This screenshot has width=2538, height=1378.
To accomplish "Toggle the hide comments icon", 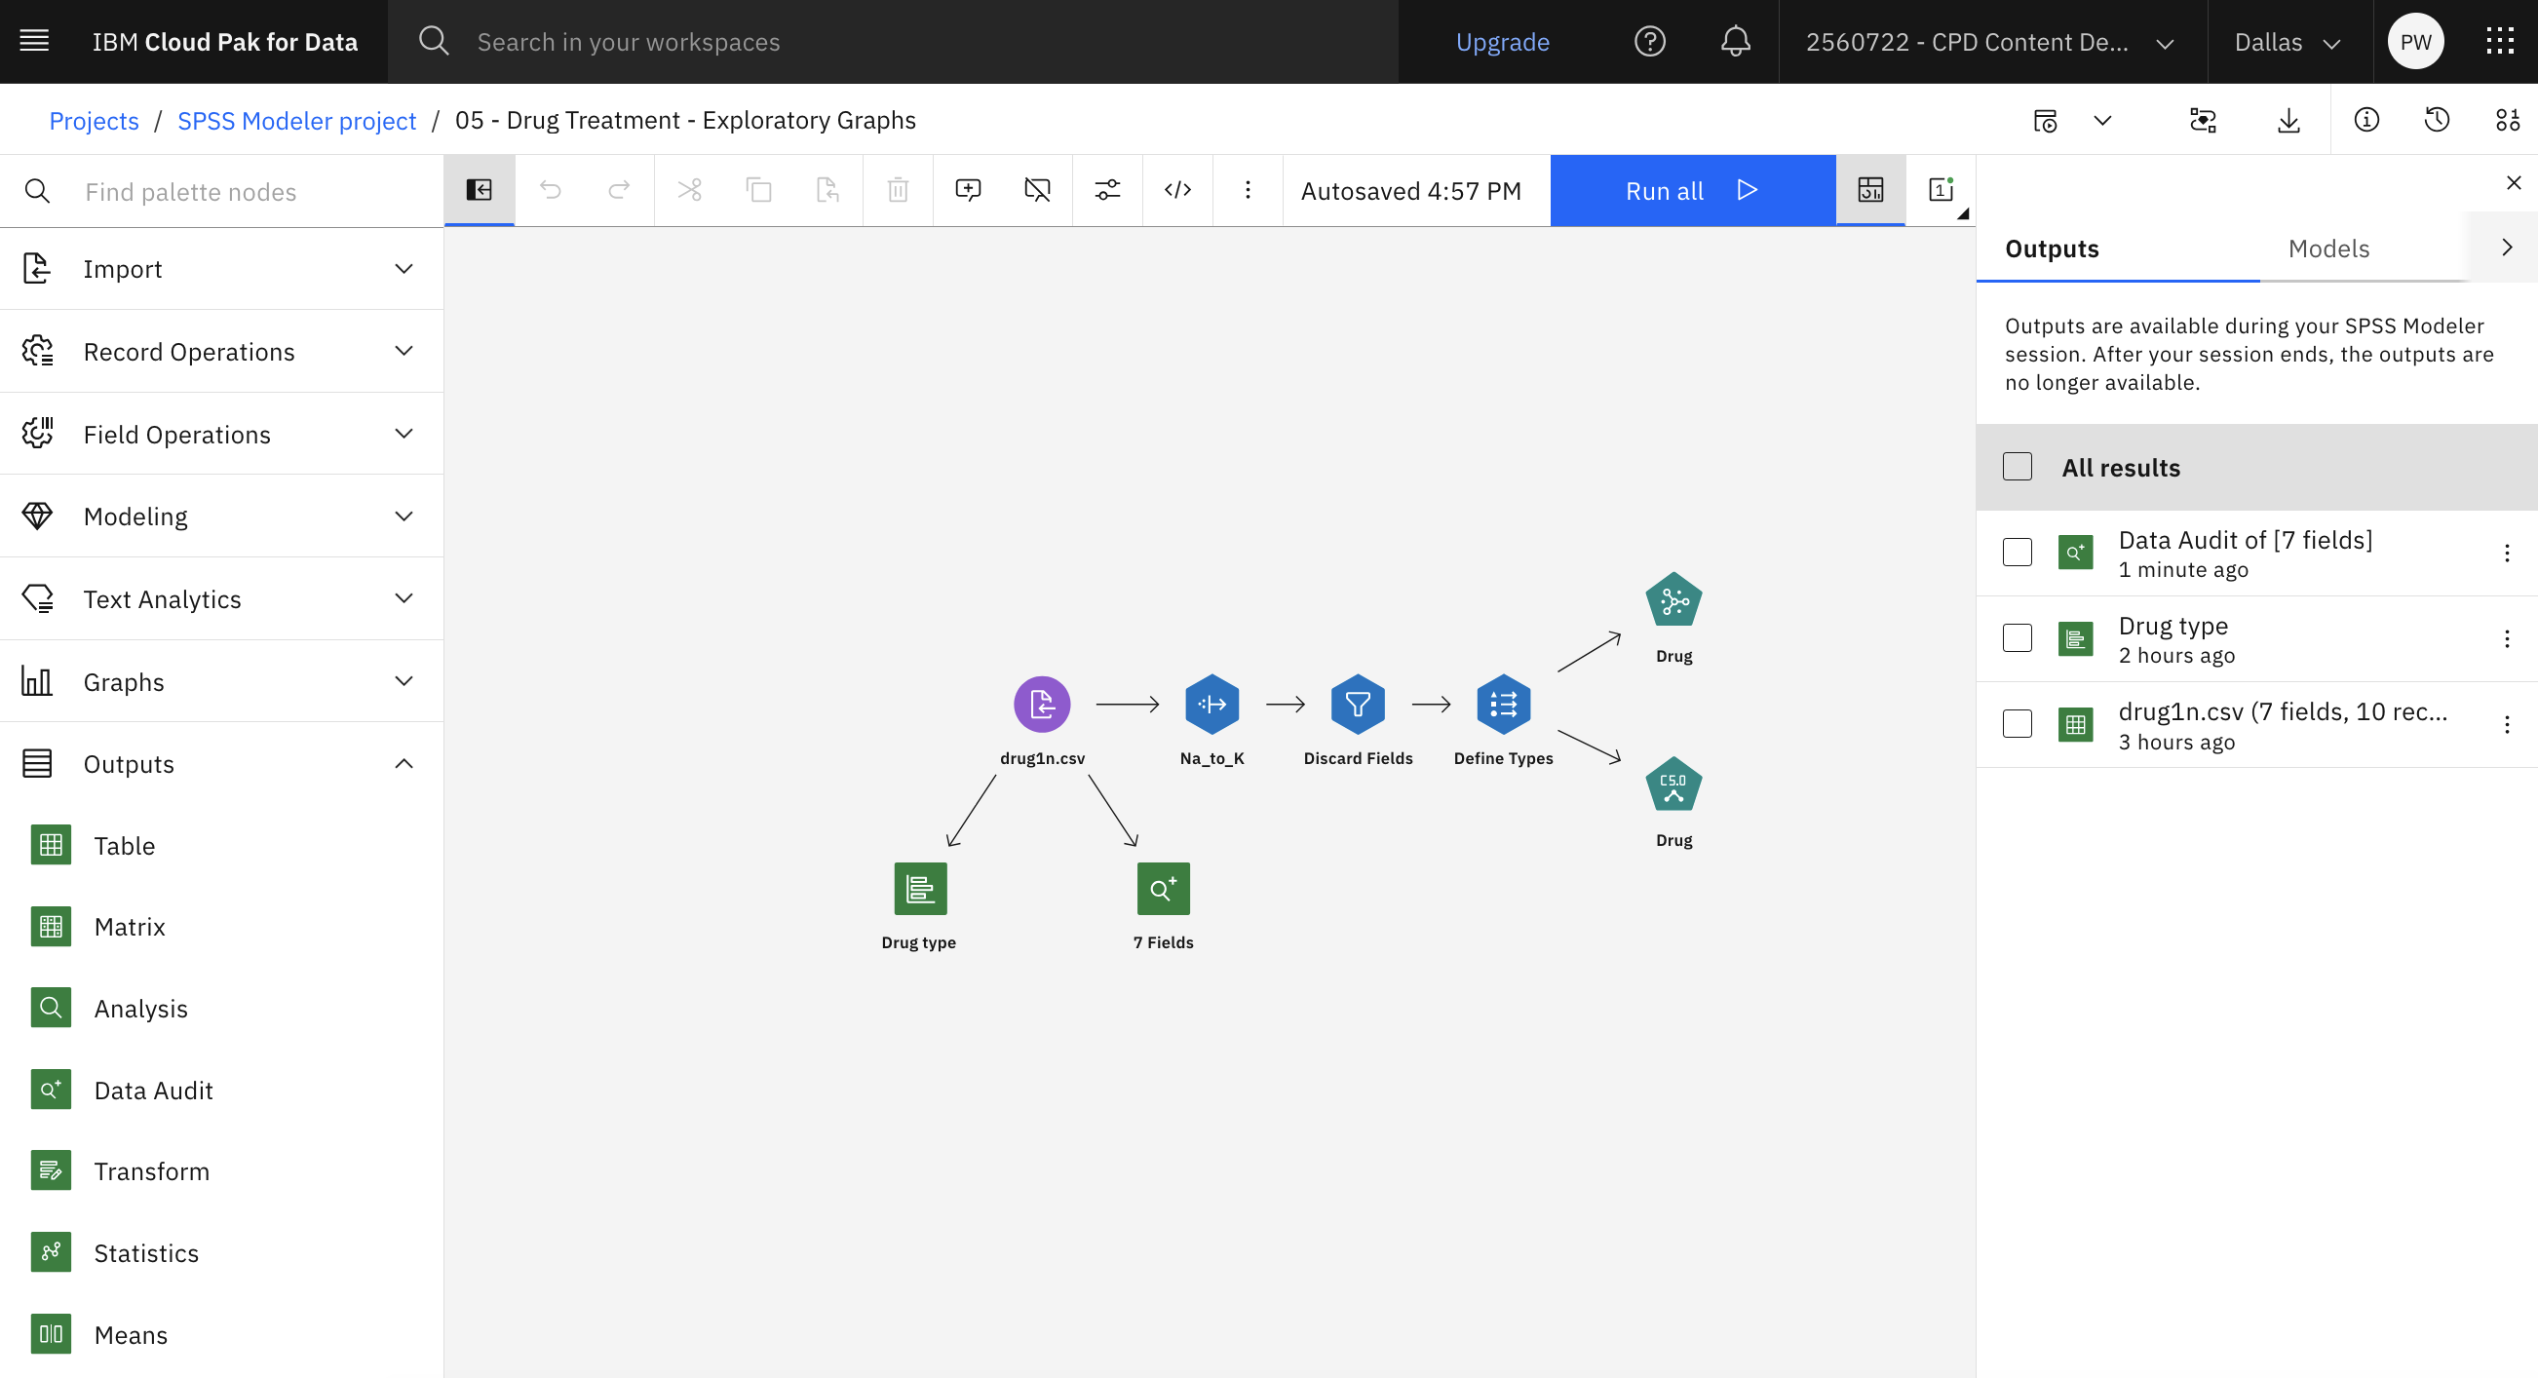I will click(x=1037, y=189).
